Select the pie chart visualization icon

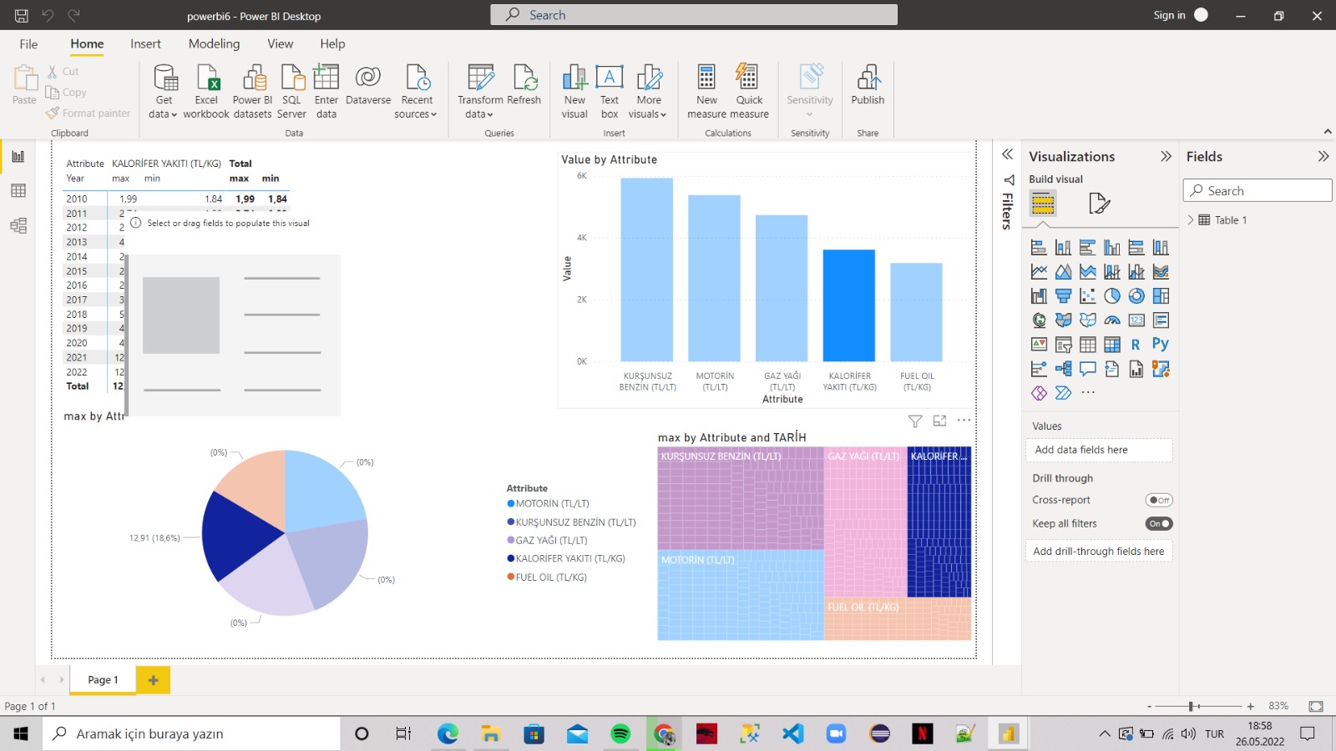coord(1112,295)
